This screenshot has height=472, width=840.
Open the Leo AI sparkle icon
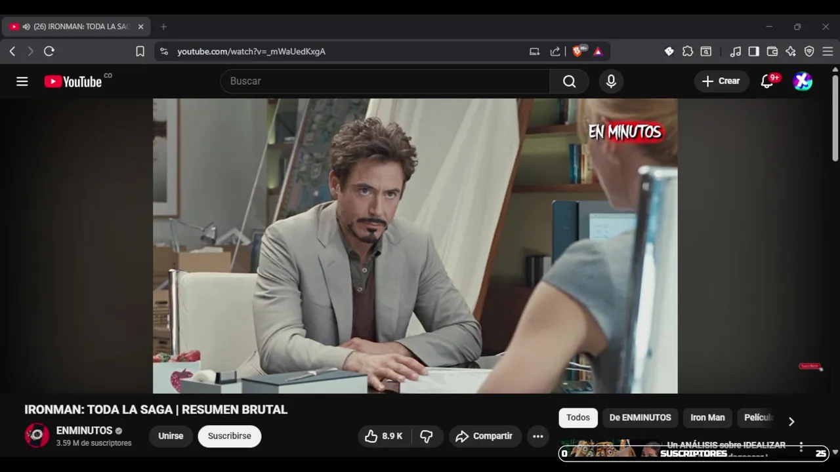[791, 51]
